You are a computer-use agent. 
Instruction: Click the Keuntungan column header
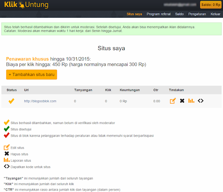click(130, 90)
